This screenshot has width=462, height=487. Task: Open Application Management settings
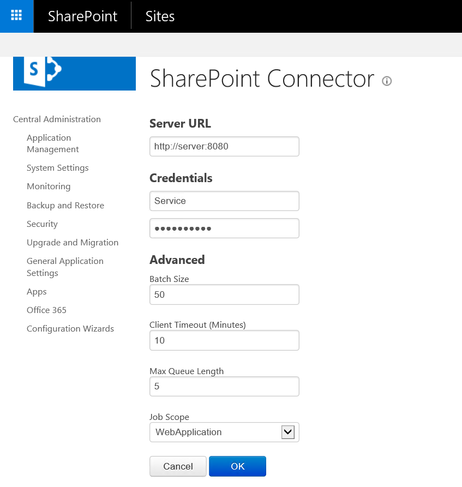click(x=52, y=143)
